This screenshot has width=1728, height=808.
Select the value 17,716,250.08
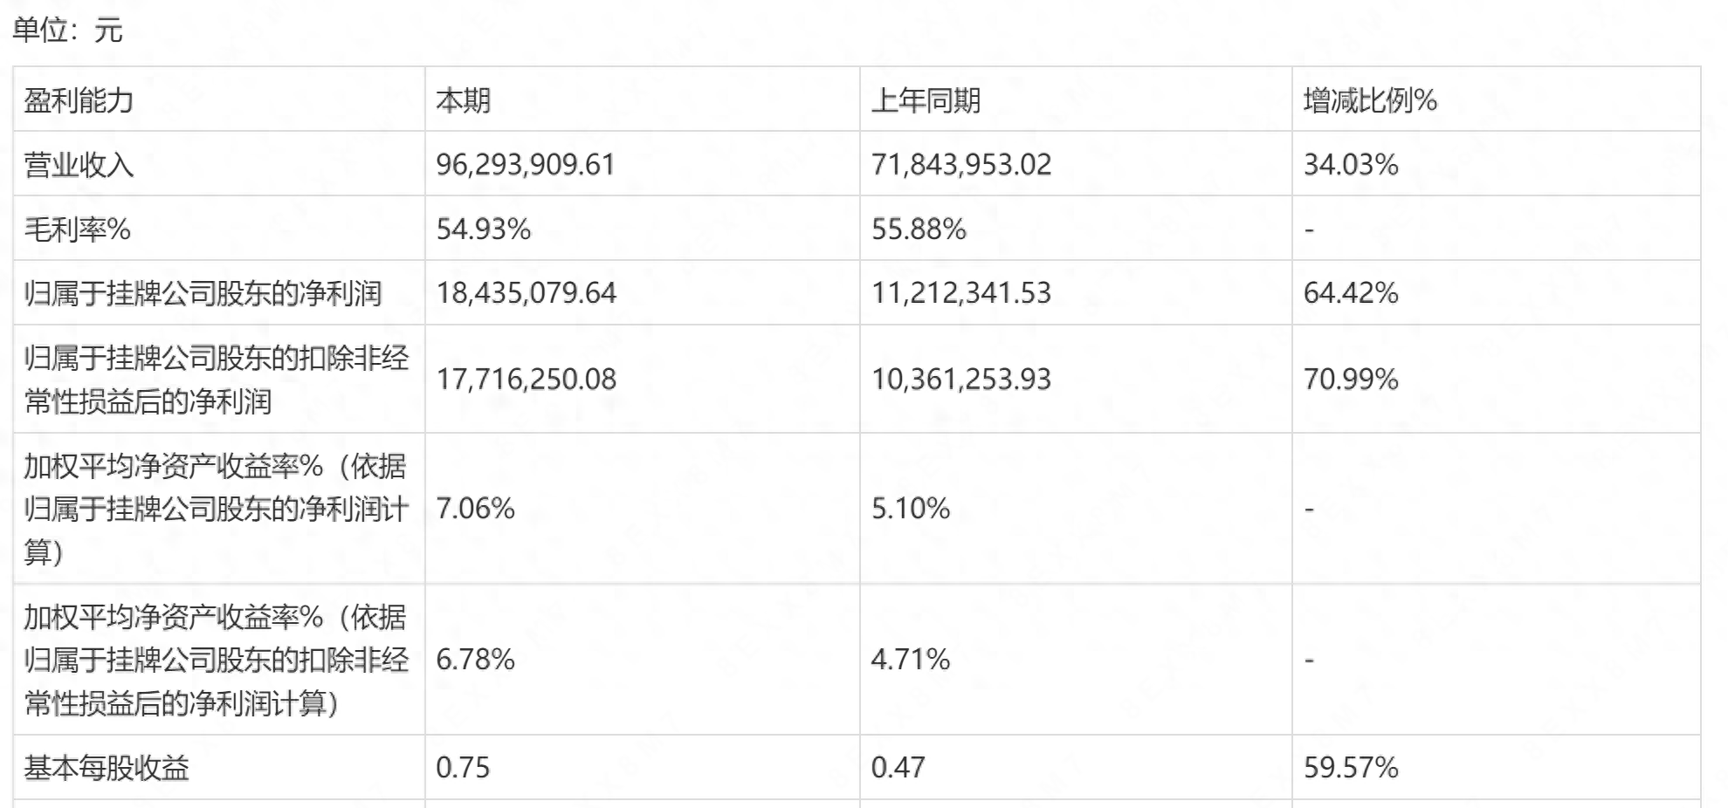pos(527,379)
